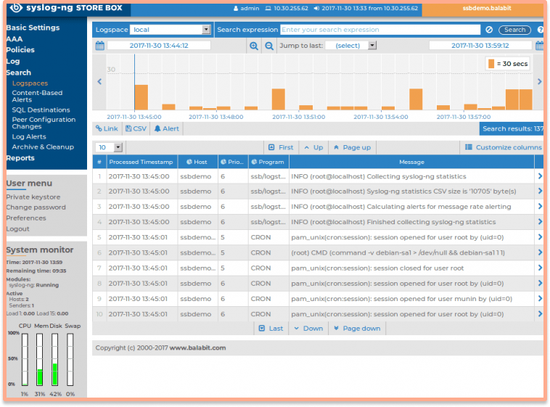Open Basic Settings menu
Viewport: 550px width, 407px height.
(x=33, y=28)
